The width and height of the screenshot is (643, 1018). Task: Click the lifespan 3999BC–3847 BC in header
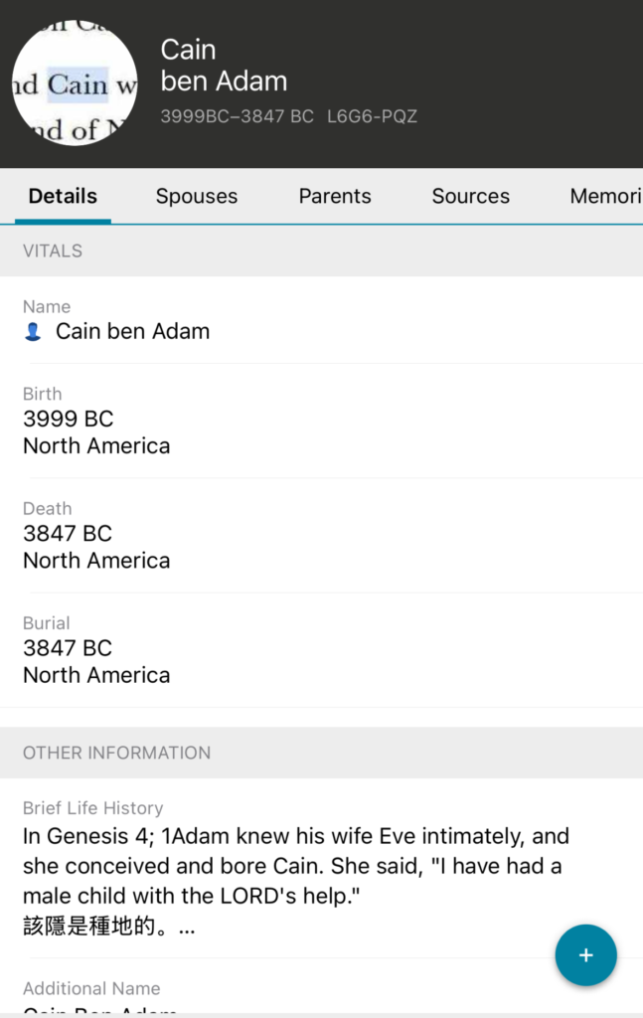(x=237, y=116)
